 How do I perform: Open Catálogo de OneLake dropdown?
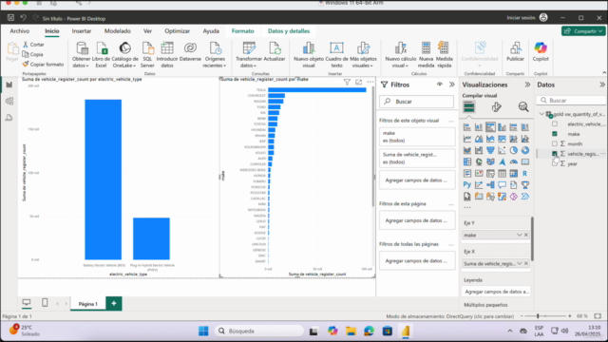pyautogui.click(x=124, y=55)
